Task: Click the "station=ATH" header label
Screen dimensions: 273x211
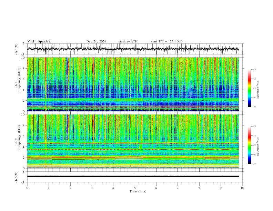Action: tap(128, 41)
